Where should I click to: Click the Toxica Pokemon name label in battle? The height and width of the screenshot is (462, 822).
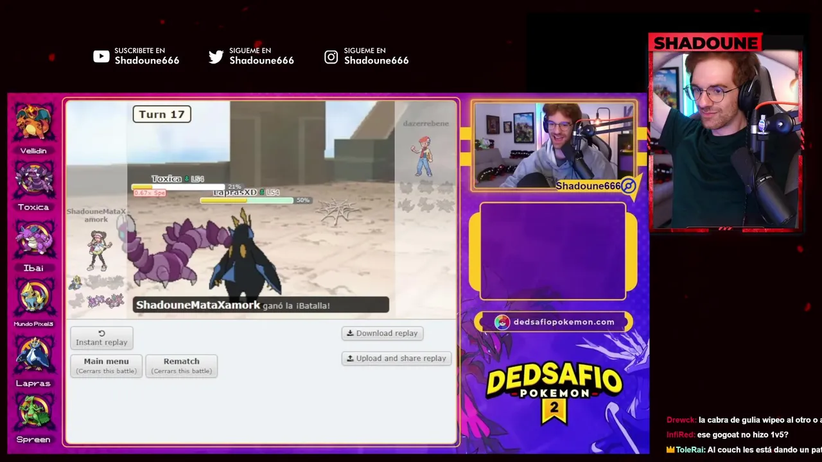[x=168, y=179]
